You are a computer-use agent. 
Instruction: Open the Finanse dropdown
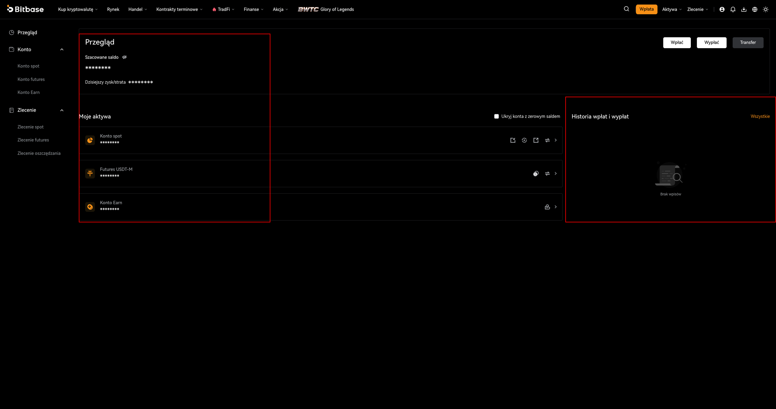point(254,9)
